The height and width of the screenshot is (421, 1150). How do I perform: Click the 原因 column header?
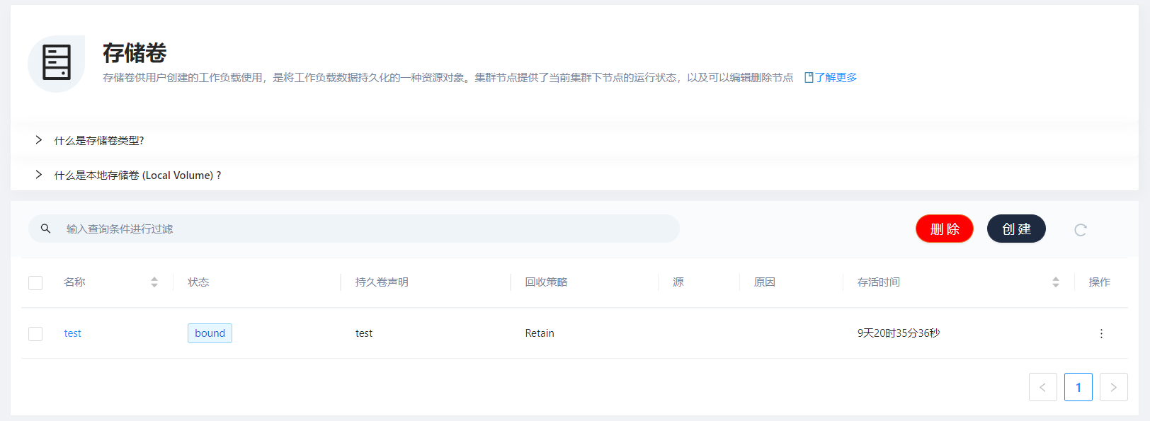coord(764,282)
